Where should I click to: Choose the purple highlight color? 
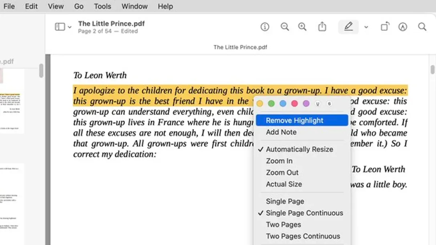[x=306, y=104]
